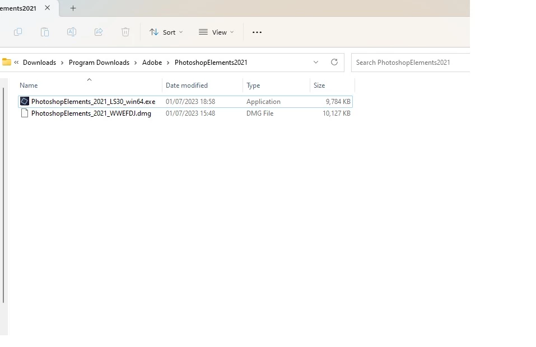Screen dimensions: 536x347
Task: Click the Rename icon in toolbar
Action: click(72, 32)
